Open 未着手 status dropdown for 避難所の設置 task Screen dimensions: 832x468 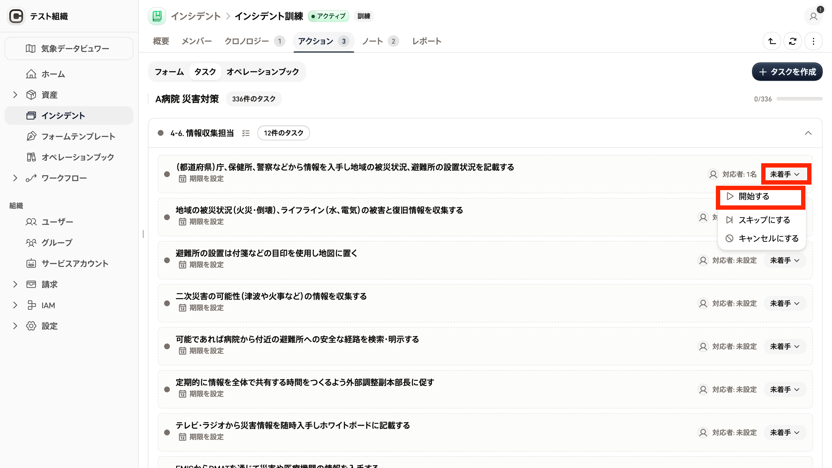[x=785, y=260]
